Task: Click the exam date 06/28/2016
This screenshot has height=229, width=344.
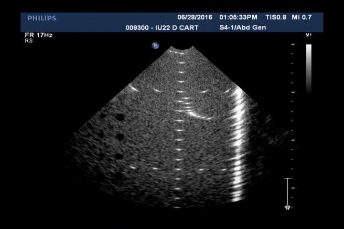Action: pos(194,18)
